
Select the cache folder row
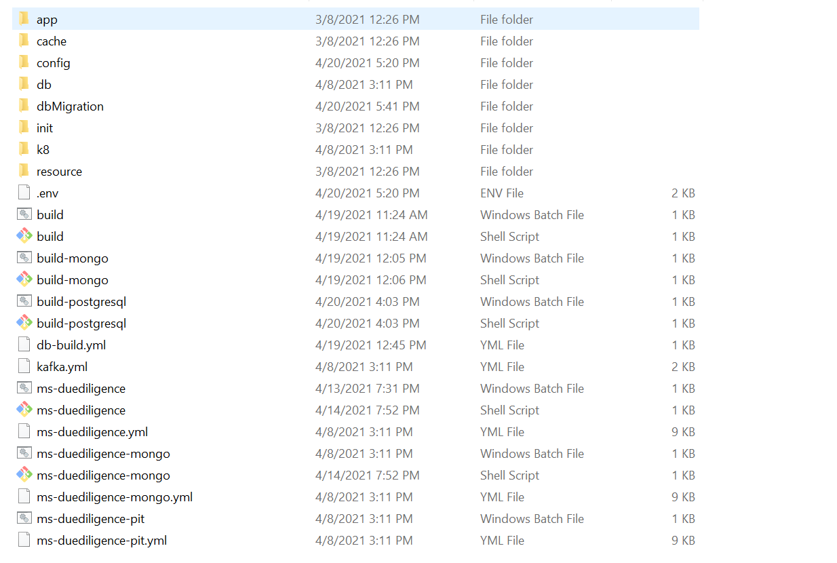(x=355, y=41)
